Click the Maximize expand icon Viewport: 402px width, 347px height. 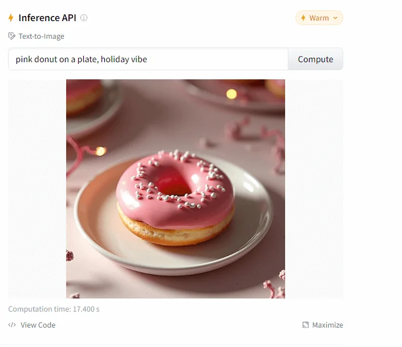pyautogui.click(x=306, y=325)
